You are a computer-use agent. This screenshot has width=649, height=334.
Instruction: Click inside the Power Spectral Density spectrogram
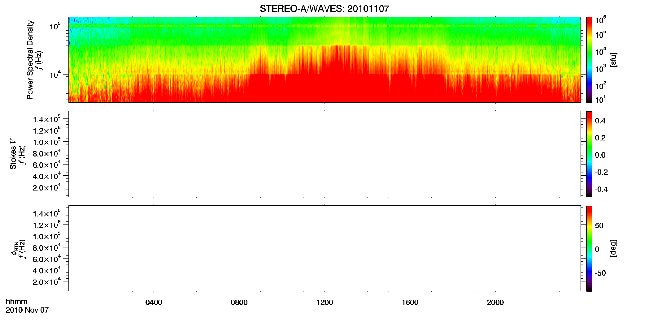[x=324, y=59]
